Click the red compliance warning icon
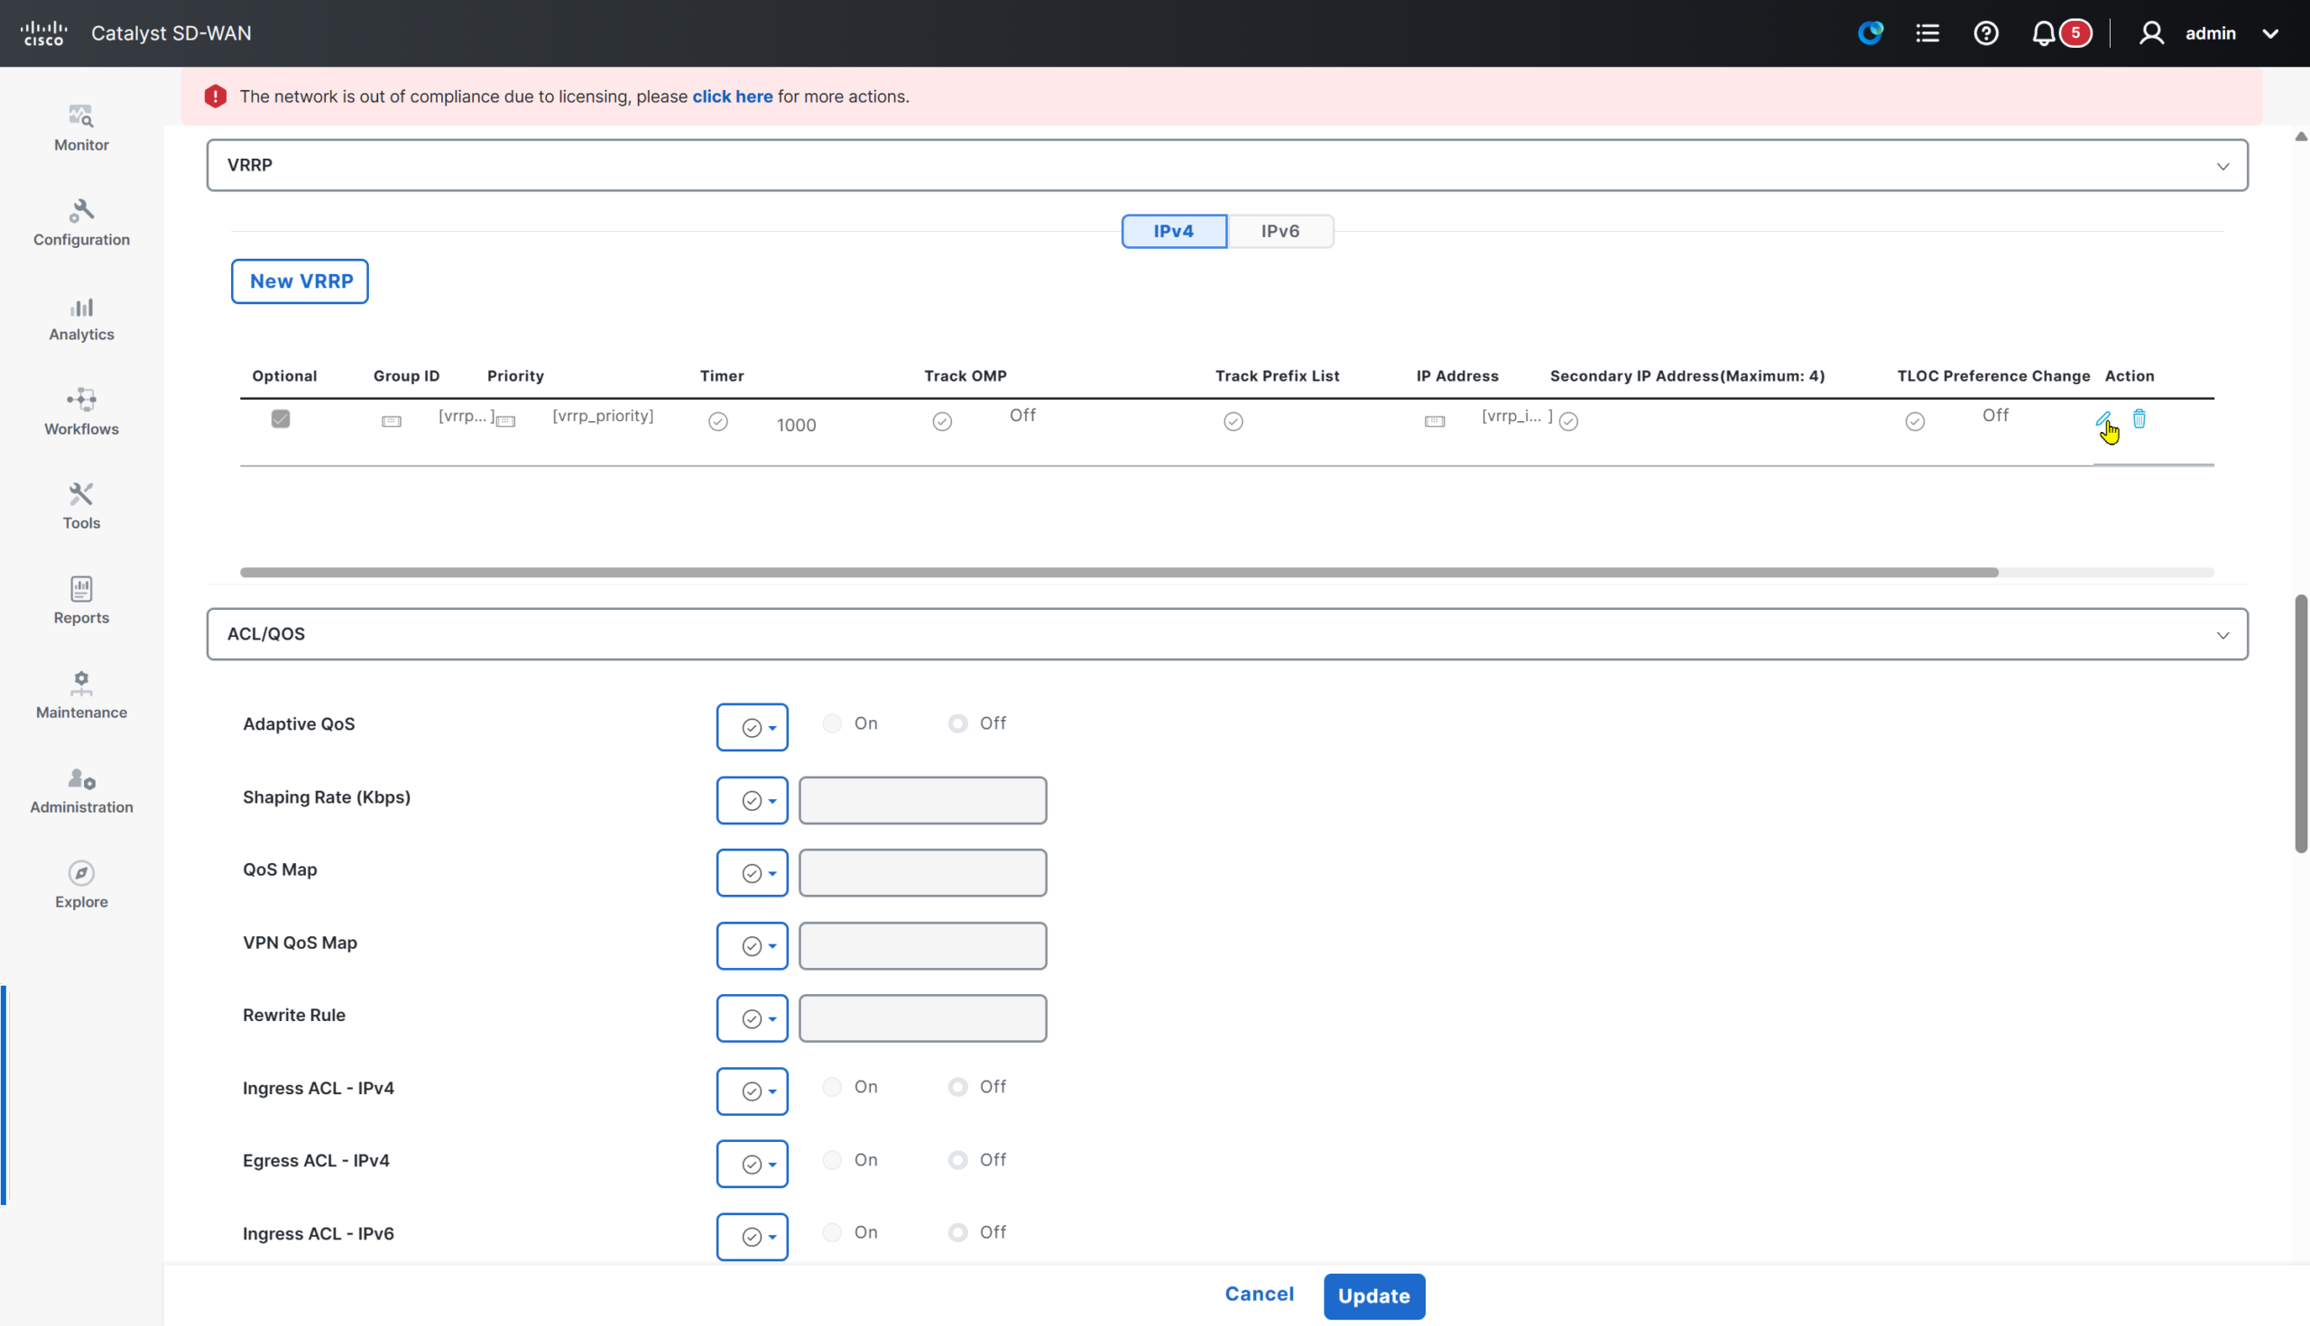The height and width of the screenshot is (1326, 2310). pyautogui.click(x=215, y=97)
